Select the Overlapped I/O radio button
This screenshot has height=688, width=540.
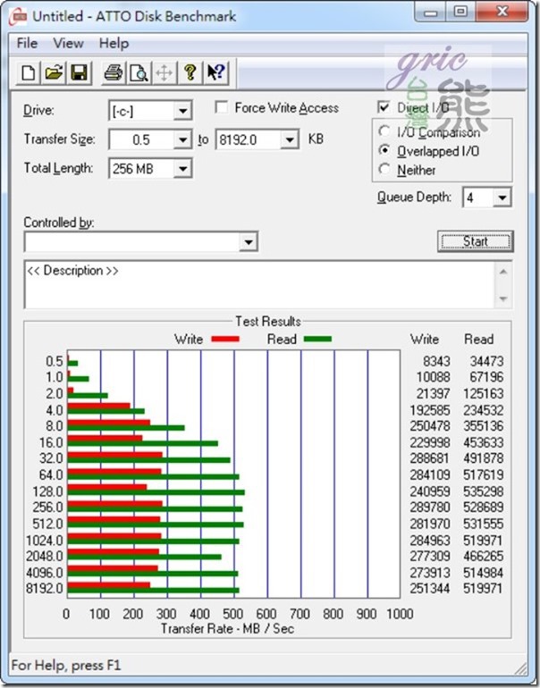384,150
